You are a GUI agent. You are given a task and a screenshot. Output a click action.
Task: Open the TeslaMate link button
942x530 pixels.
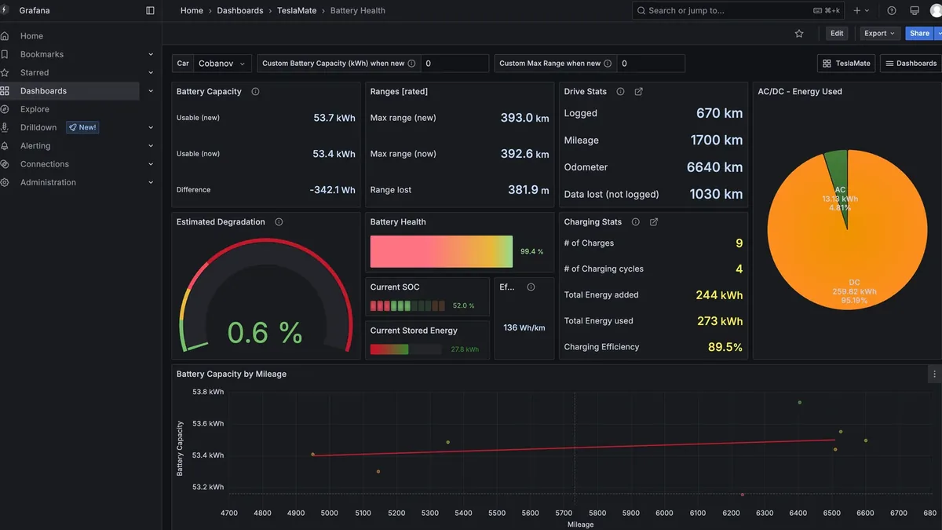coord(846,64)
